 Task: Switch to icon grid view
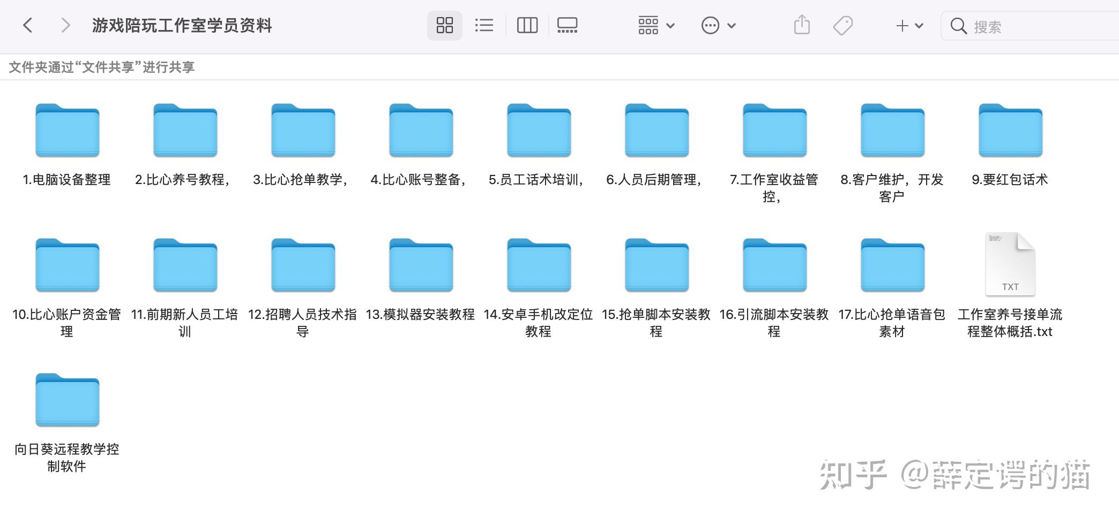pyautogui.click(x=444, y=25)
